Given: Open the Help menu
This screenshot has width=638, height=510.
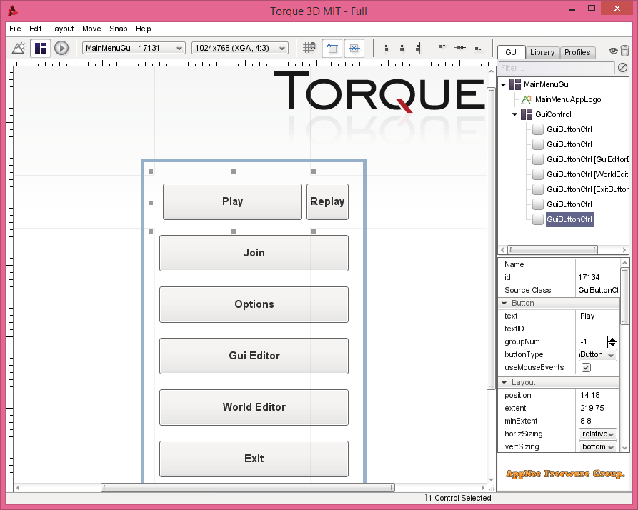Looking at the screenshot, I should tap(143, 29).
